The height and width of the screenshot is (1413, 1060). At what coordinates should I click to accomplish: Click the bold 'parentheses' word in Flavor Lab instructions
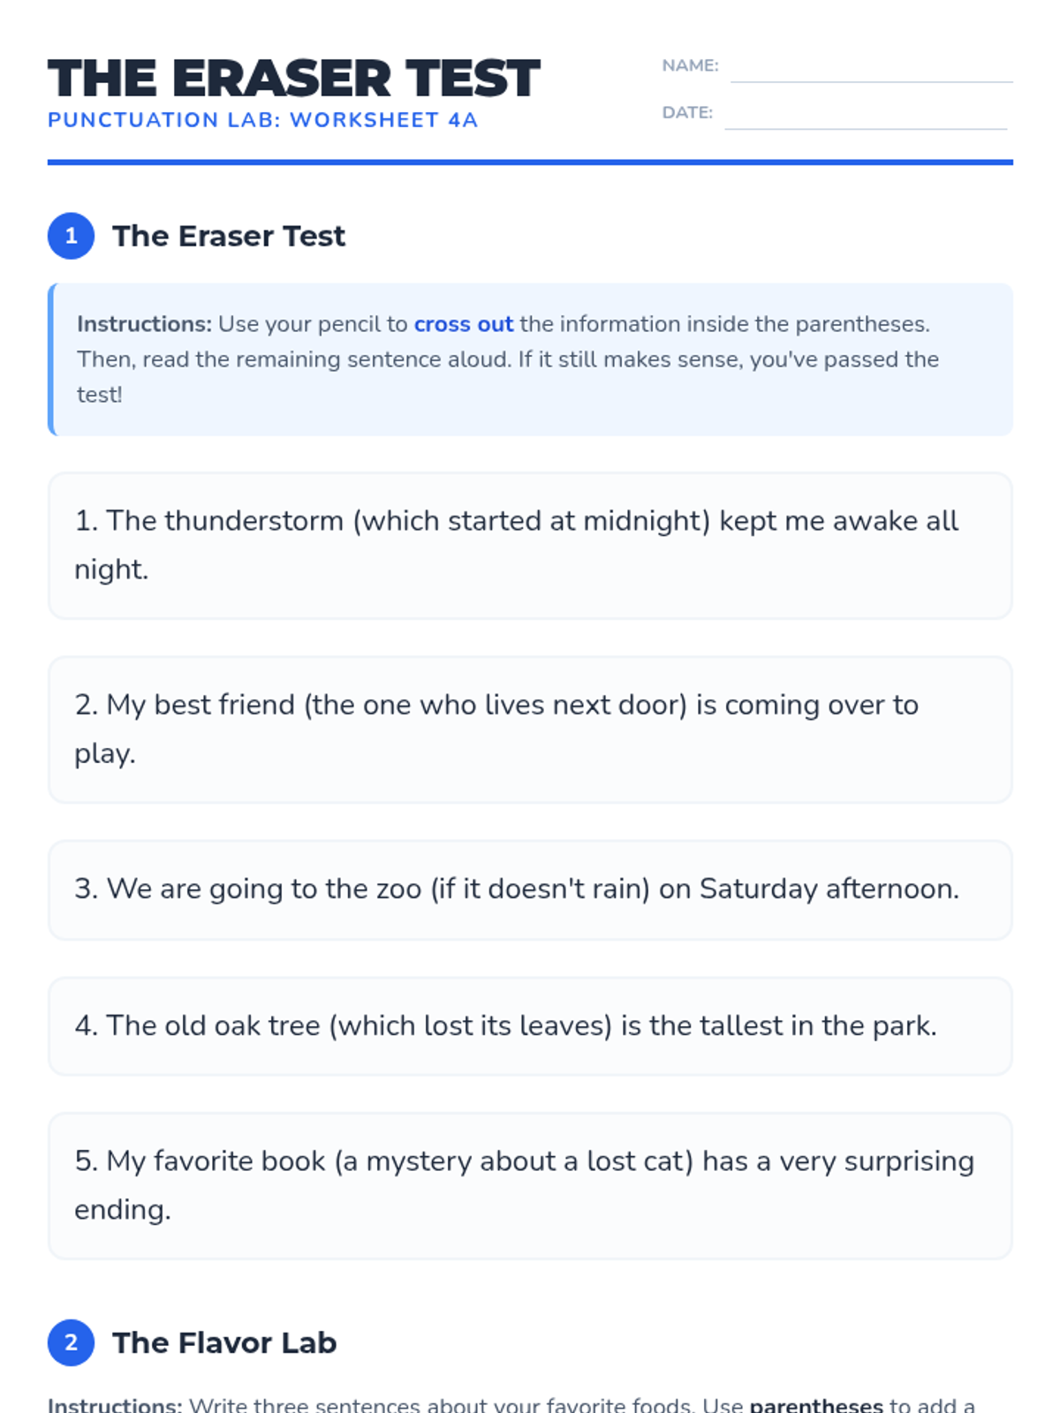[x=816, y=1404]
